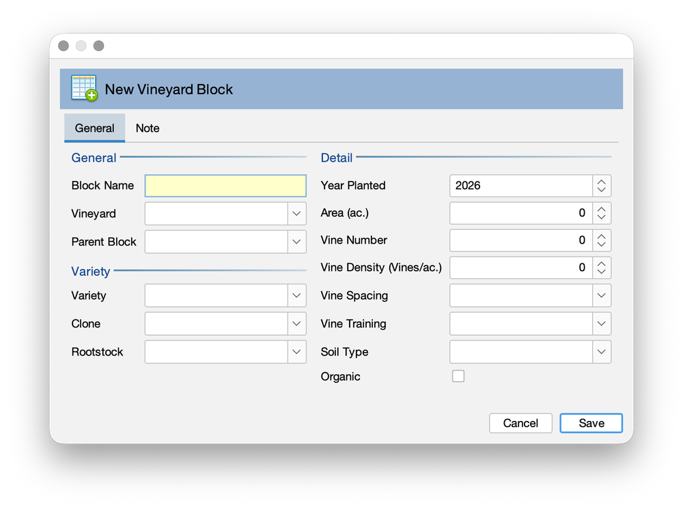Decrease Year Planted with down arrow
This screenshot has height=509, width=683.
click(x=602, y=190)
